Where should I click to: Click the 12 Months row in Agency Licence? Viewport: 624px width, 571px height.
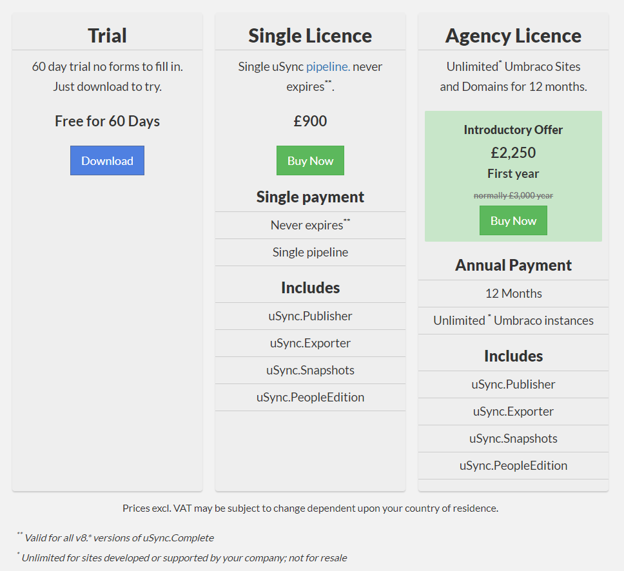coord(512,293)
